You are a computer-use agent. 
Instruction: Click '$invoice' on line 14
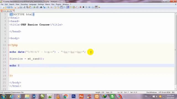16,59
